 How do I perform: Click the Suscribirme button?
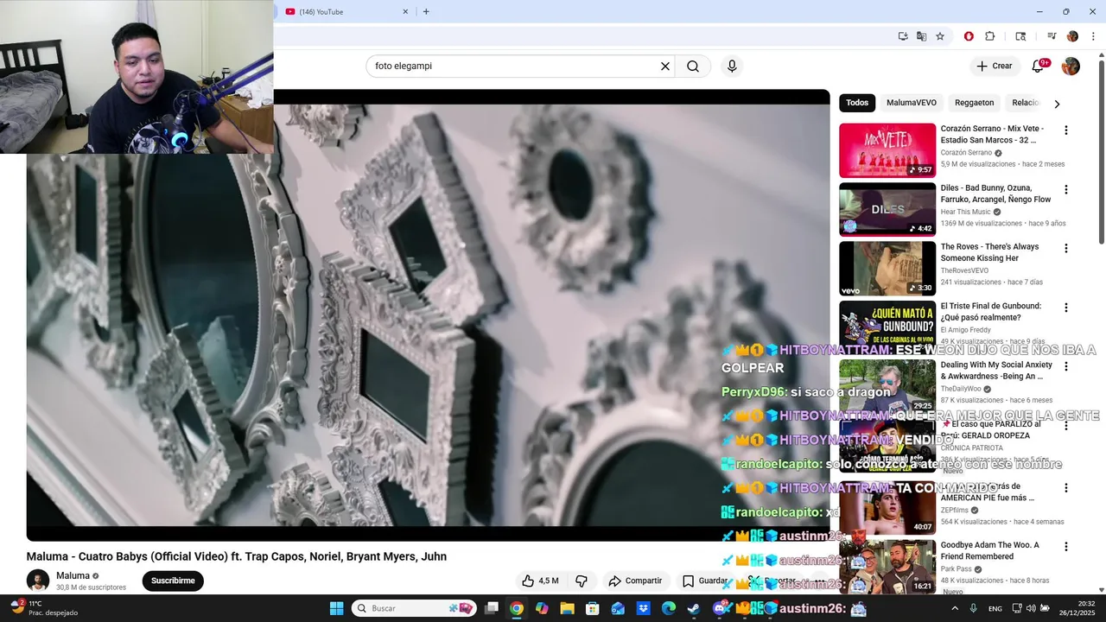(173, 581)
